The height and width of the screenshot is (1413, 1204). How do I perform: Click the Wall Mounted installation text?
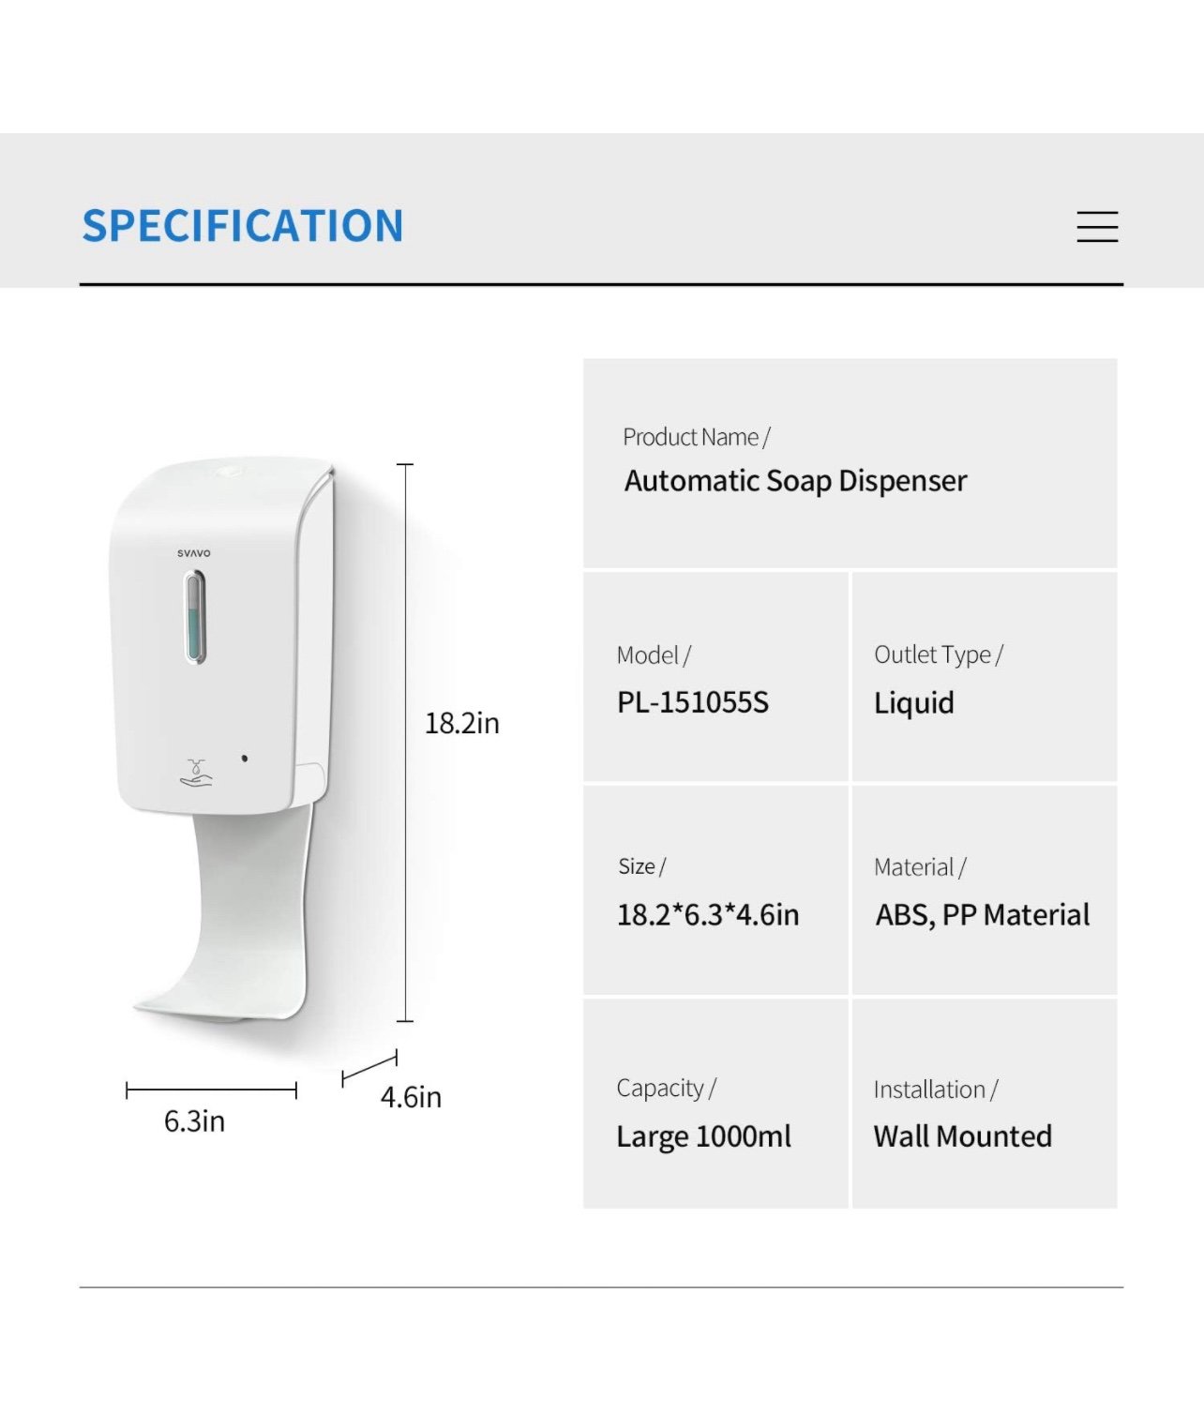pyautogui.click(x=963, y=1136)
